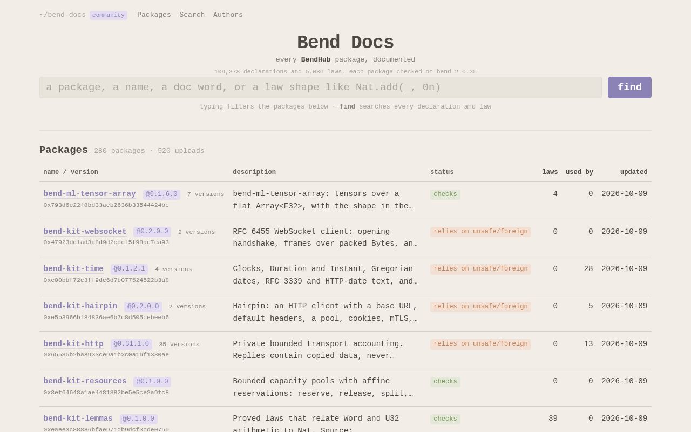
Task: Click the bend-kit-resources @0.1.0.0 version badge
Action: (x=152, y=382)
